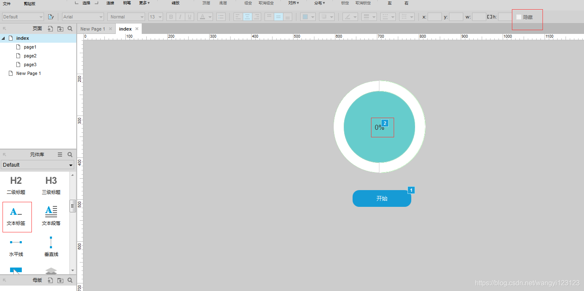The image size is (584, 291).
Task: Pop out the Pages panel
Action: pos(4,28)
